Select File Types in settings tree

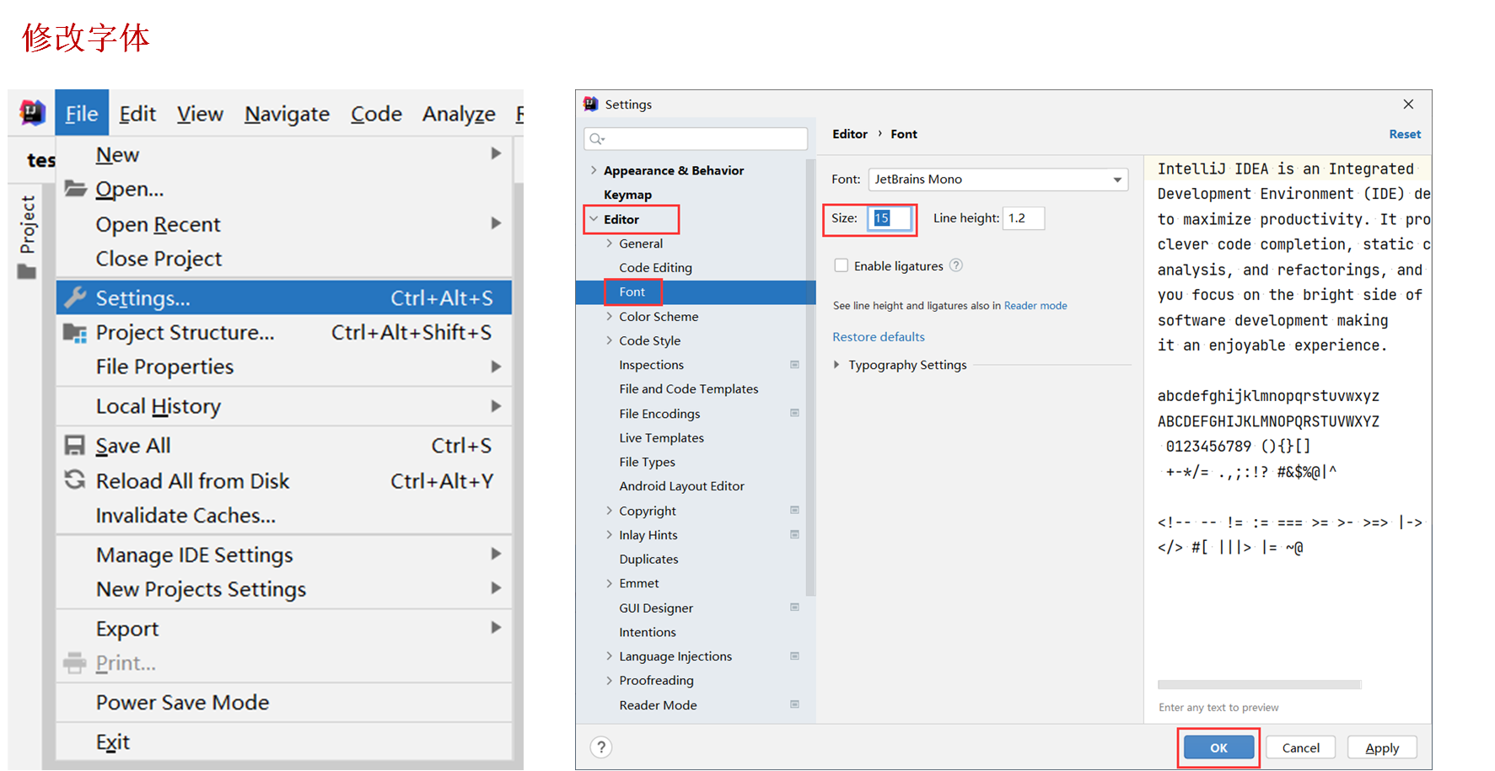pyautogui.click(x=647, y=462)
